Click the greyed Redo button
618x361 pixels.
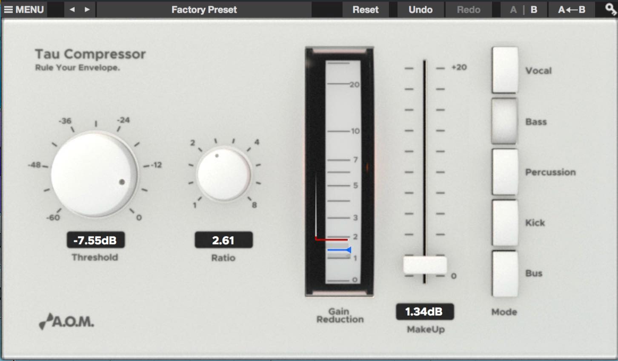pyautogui.click(x=469, y=9)
